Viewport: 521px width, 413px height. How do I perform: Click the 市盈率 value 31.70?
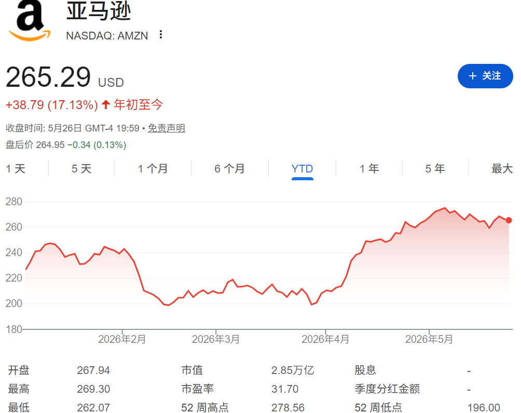click(285, 389)
